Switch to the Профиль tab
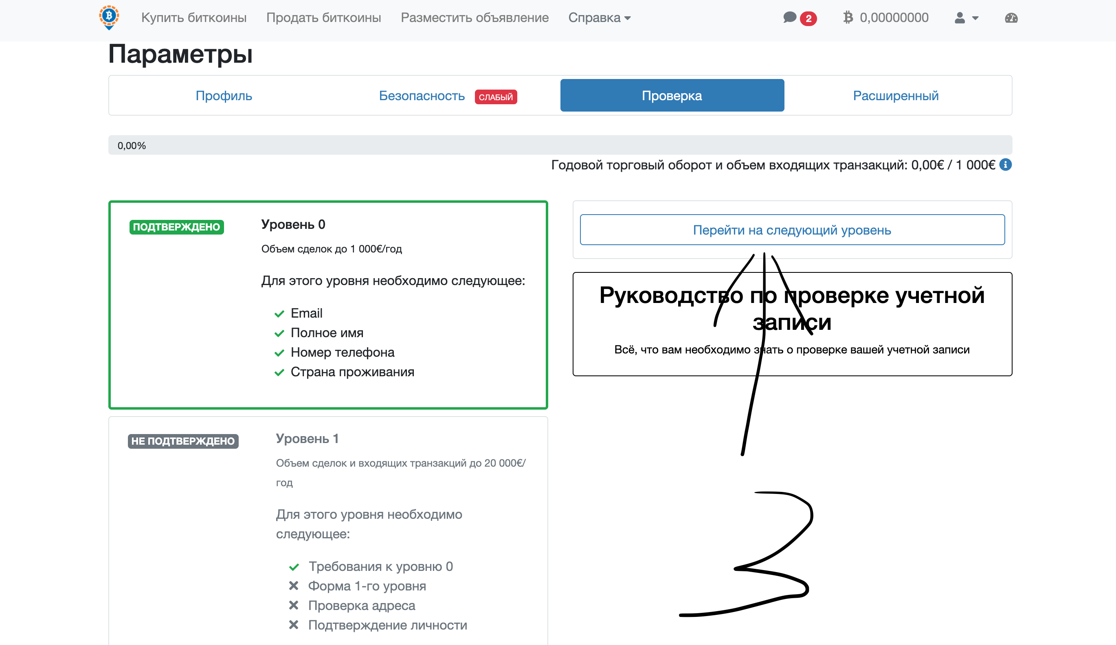This screenshot has width=1116, height=645. (224, 96)
